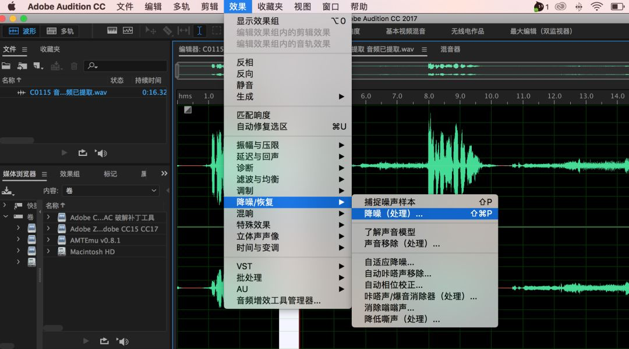Select the Time Selection I-beam tool
This screenshot has width=629, height=349.
[x=199, y=31]
